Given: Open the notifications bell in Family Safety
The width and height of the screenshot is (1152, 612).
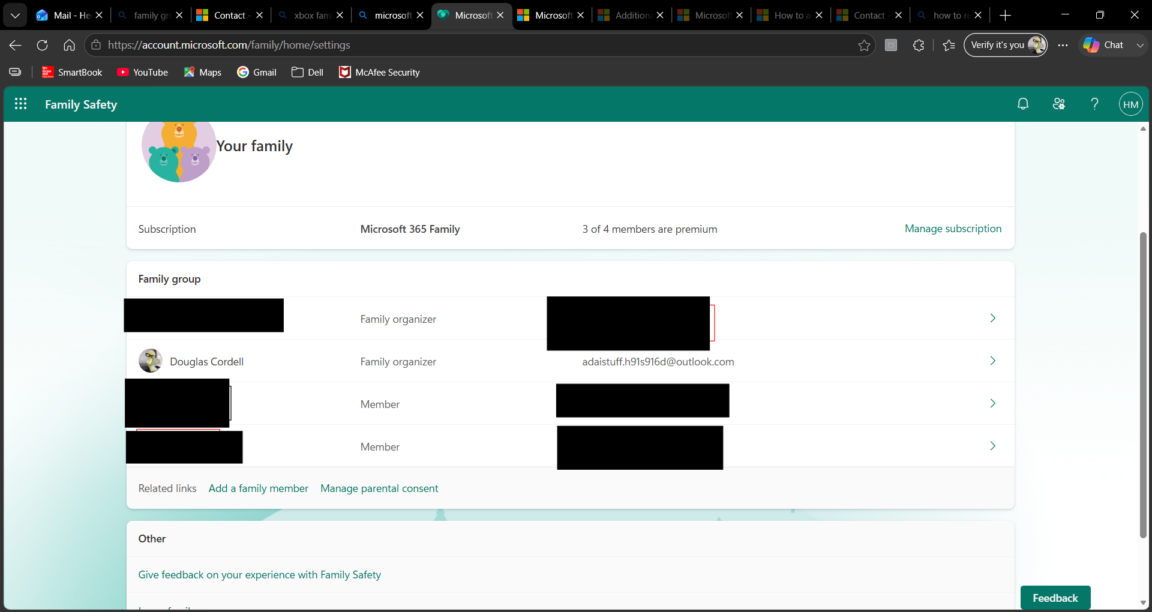Looking at the screenshot, I should coord(1023,104).
